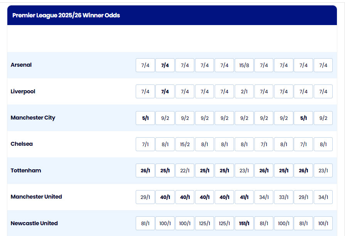345x236 pixels.
Task: Click Manchester City 5/1 between two 9/2 boxes
Action: [x=303, y=118]
